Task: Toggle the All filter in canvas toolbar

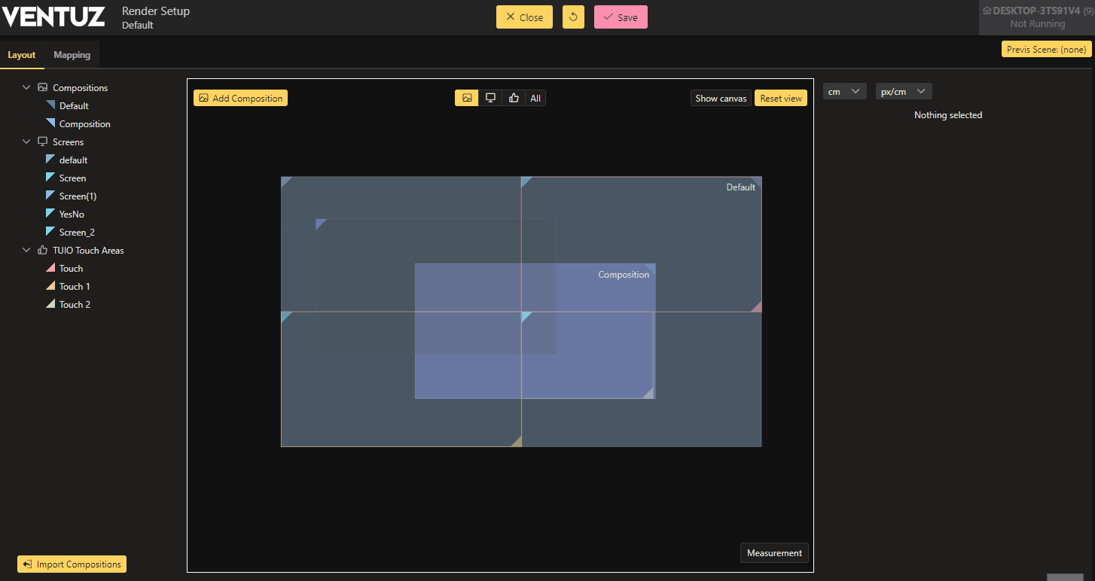Action: click(x=535, y=98)
